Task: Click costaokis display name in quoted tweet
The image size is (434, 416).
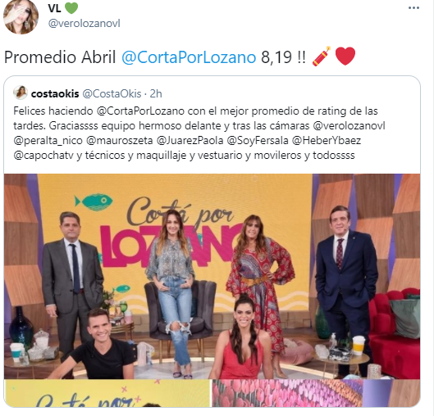Action: click(55, 94)
